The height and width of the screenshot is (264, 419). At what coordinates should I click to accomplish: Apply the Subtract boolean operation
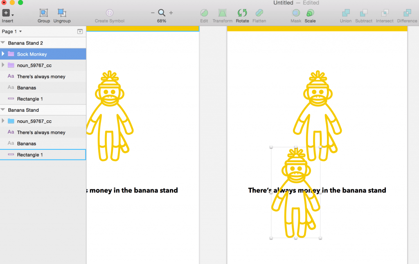[x=364, y=13]
